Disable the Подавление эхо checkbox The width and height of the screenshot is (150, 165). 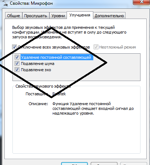point(17,70)
